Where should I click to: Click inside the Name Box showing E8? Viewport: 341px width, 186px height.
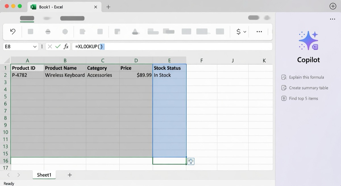coord(18,47)
